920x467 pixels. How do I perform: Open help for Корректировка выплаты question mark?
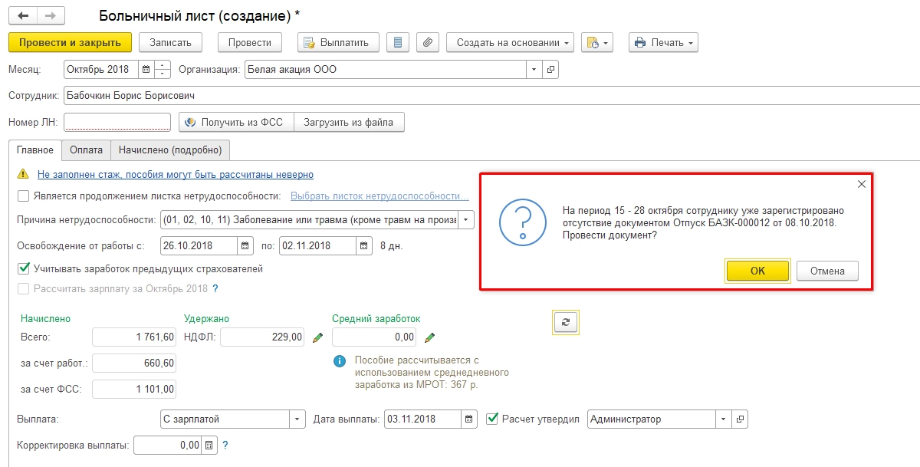pos(225,445)
